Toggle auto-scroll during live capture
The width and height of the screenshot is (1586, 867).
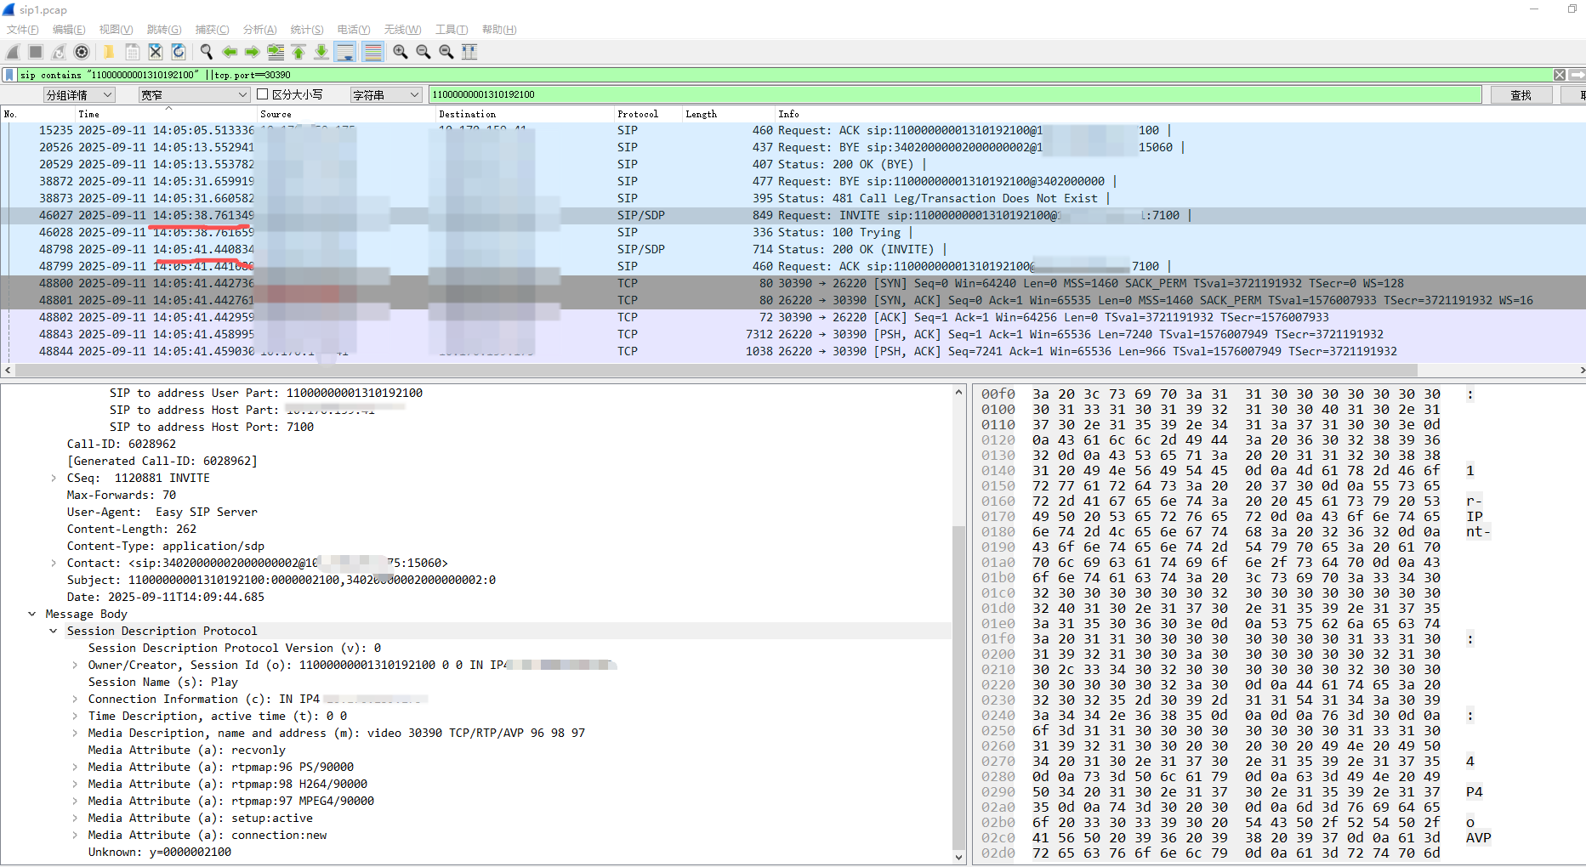345,52
